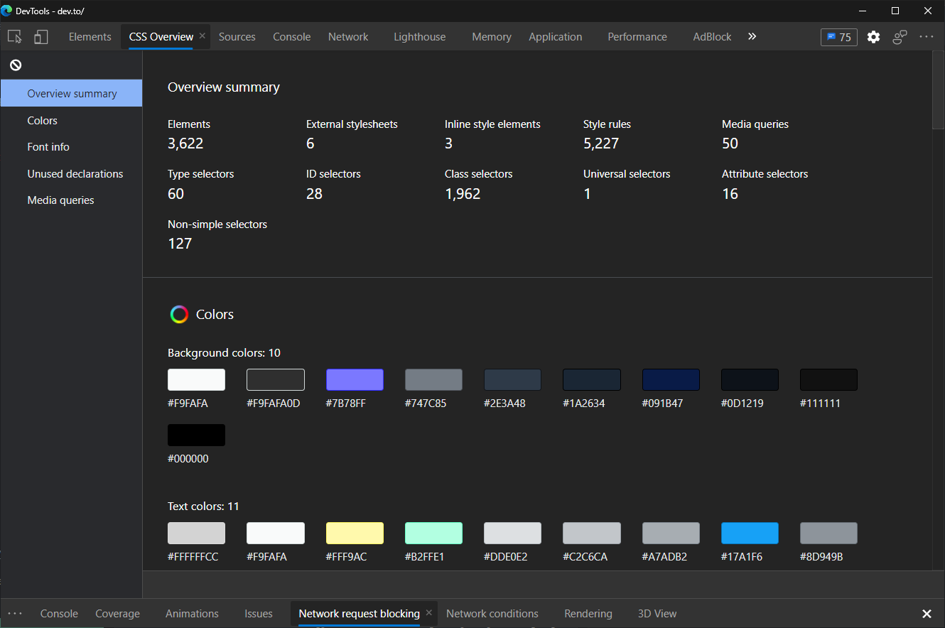Close the drawer panel
Screen dimensions: 945x628
tap(927, 614)
